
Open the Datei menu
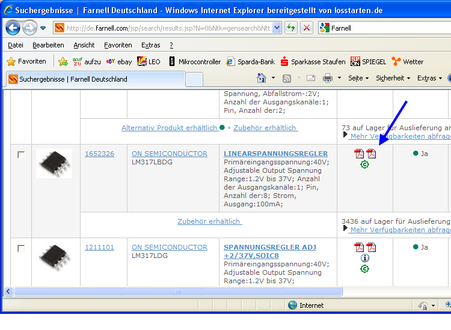click(16, 45)
